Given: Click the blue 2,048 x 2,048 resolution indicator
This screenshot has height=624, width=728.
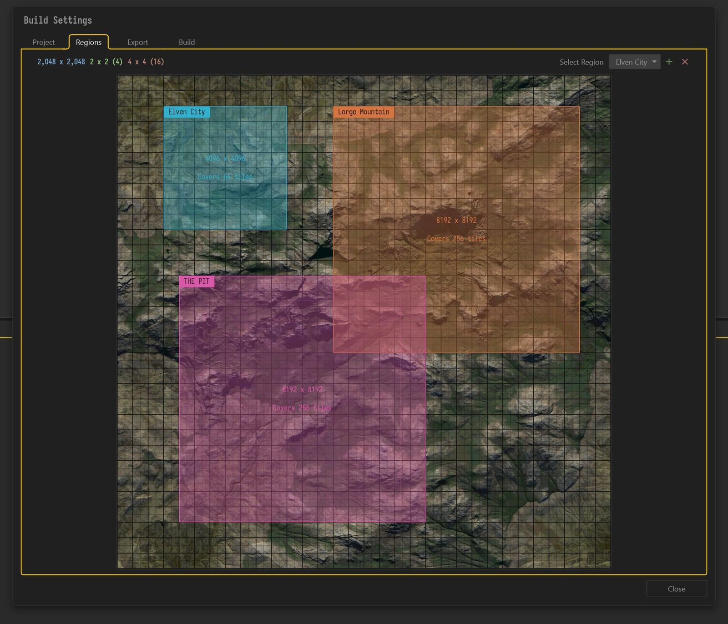Looking at the screenshot, I should point(61,62).
